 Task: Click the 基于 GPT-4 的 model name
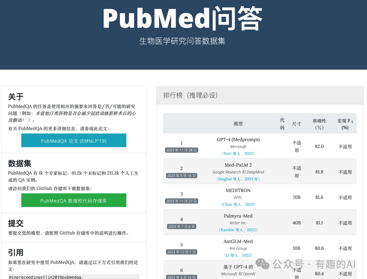point(238,267)
